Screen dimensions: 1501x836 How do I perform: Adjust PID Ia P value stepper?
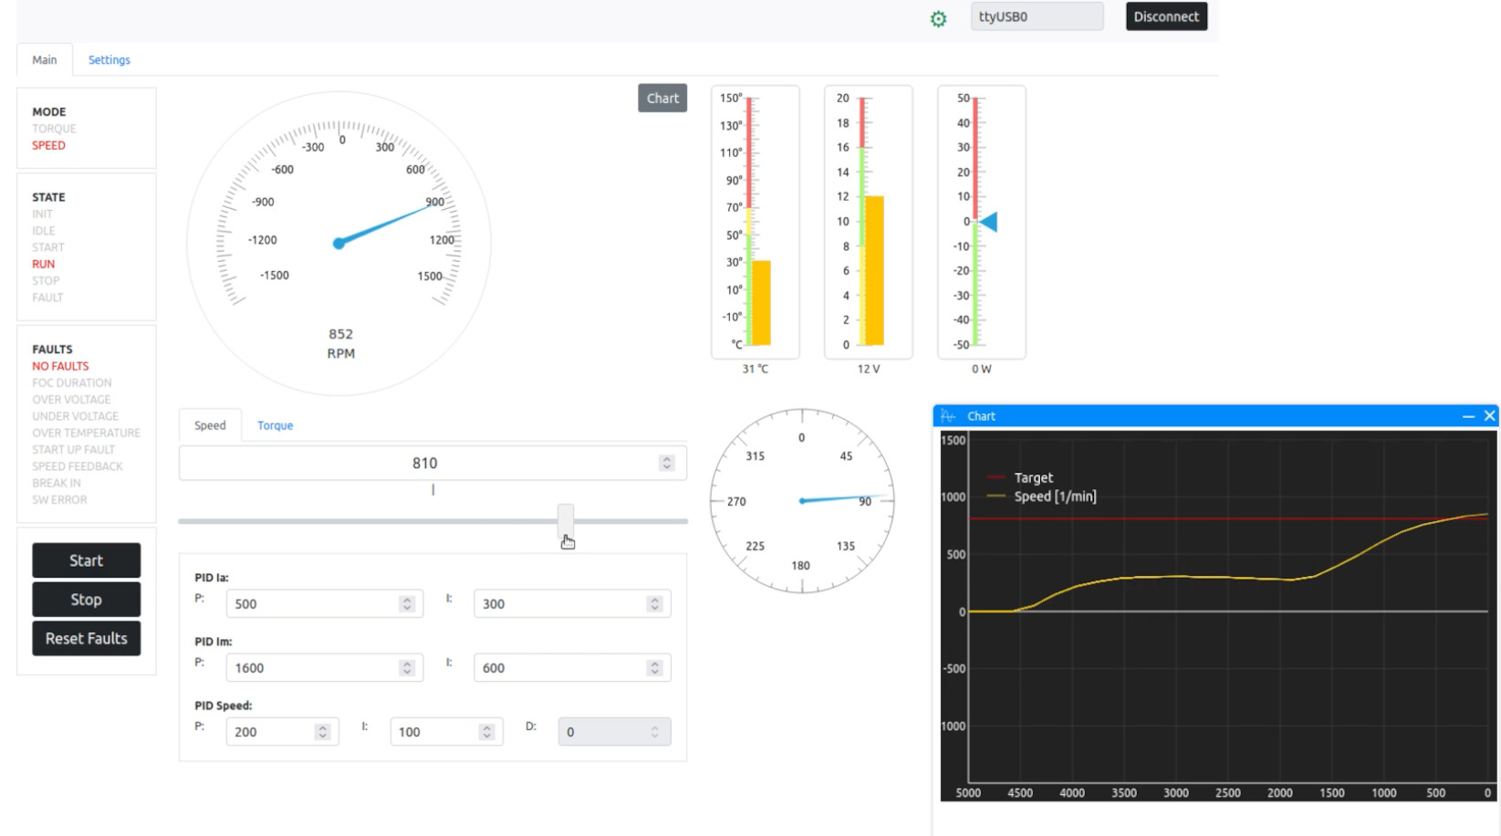(407, 604)
